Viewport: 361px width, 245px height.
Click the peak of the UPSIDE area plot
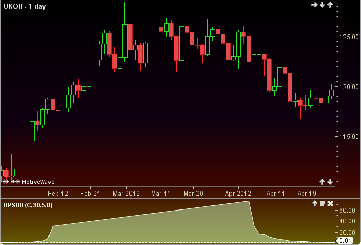click(x=249, y=201)
